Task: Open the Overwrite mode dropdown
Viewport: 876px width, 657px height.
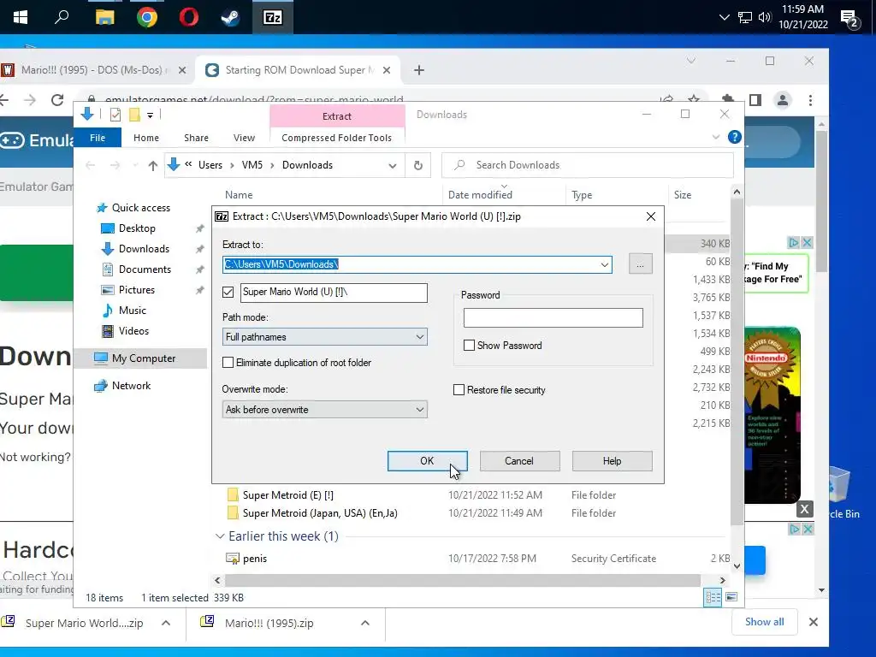Action: click(x=324, y=410)
